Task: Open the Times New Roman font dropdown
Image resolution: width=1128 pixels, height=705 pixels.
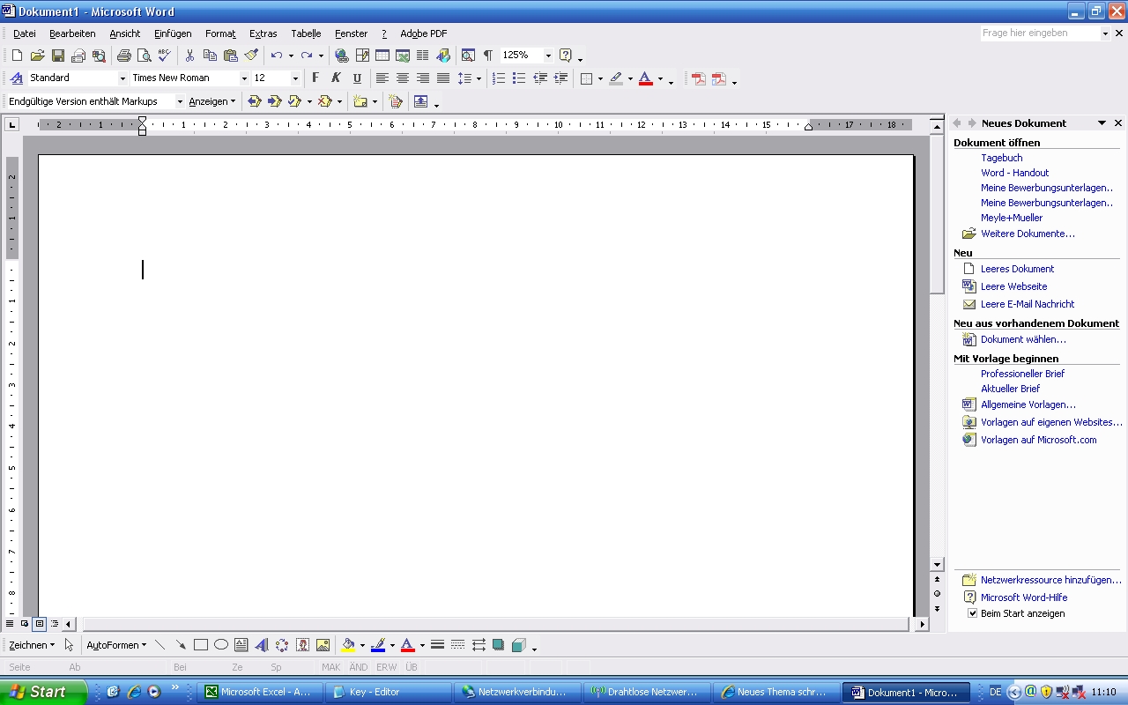Action: click(x=244, y=78)
